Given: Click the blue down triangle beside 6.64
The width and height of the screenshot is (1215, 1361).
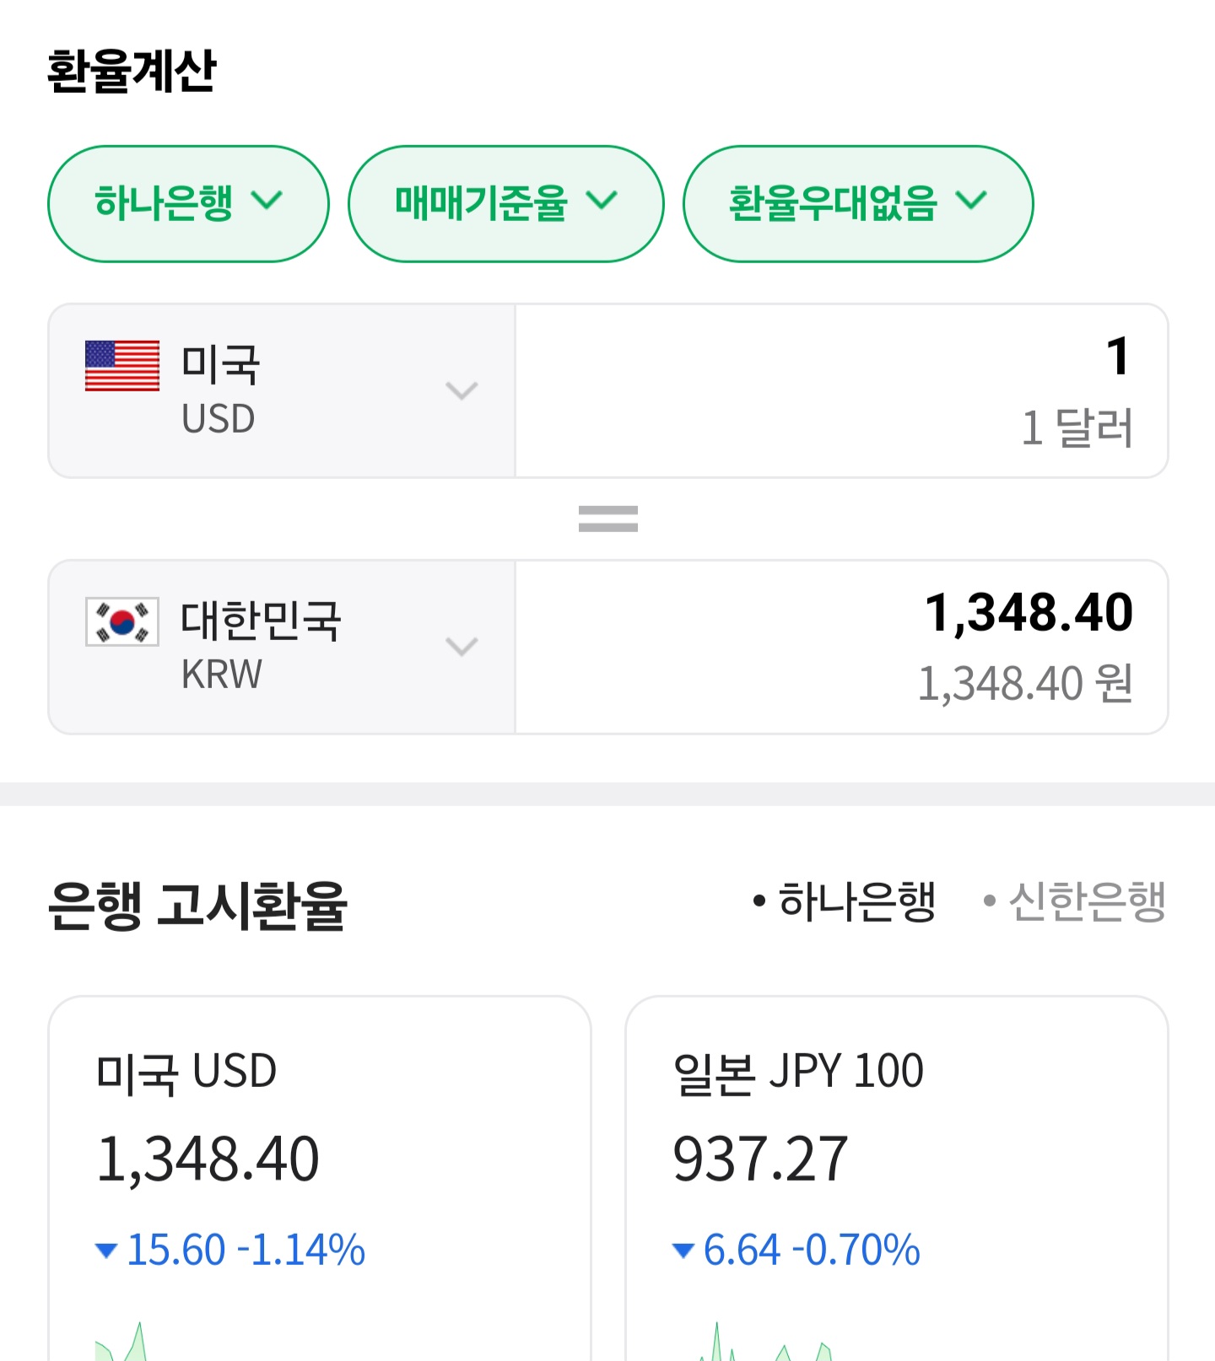Looking at the screenshot, I should coord(683,1250).
